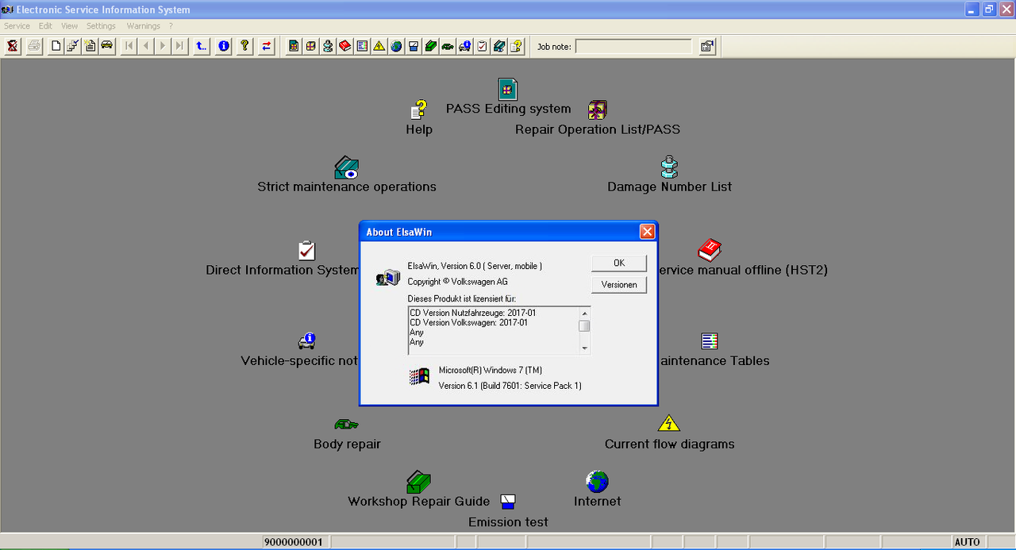The height and width of the screenshot is (550, 1016).
Task: Click the globe Internet toolbar icon
Action: [396, 46]
